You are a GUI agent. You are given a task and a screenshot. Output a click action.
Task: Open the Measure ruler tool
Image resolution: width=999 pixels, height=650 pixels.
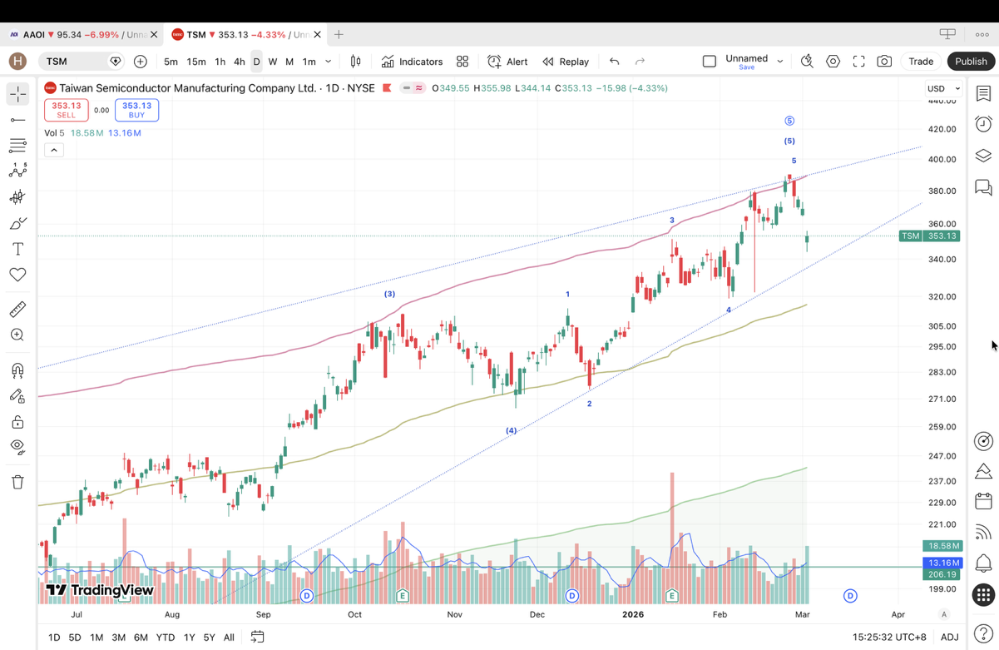tap(17, 310)
